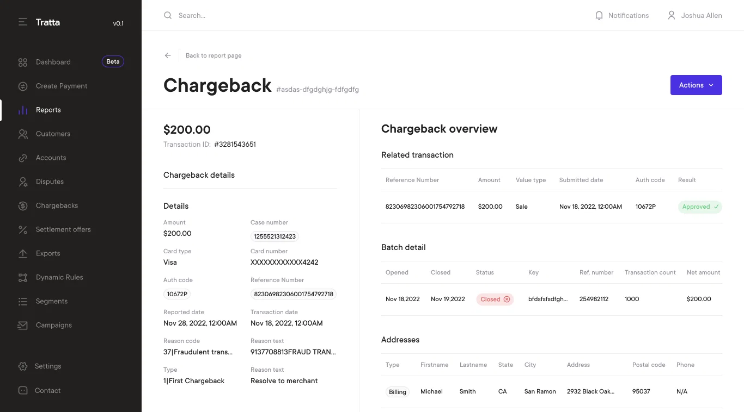Click the Beta badge

(113, 62)
